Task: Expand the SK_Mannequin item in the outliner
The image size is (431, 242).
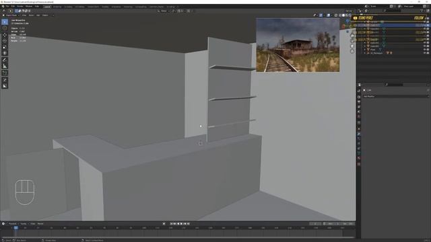Action: pyautogui.click(x=365, y=53)
